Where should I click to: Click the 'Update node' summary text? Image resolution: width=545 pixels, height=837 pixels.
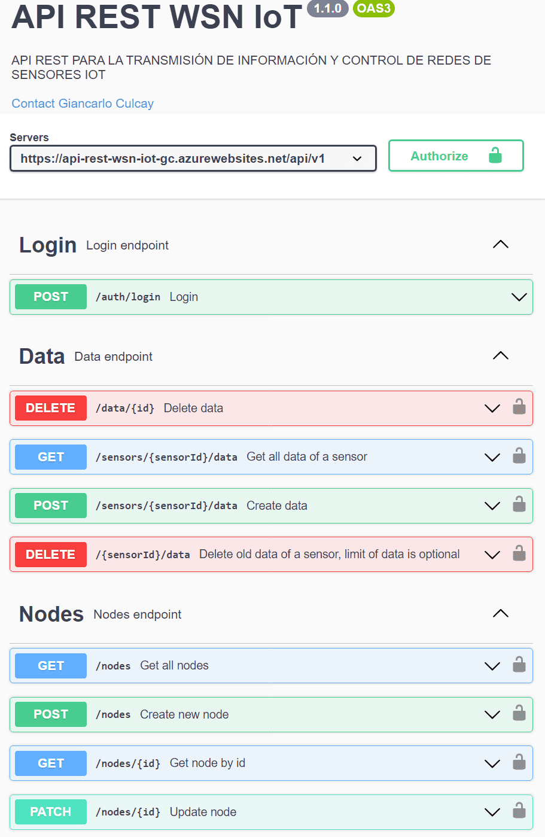point(203,812)
